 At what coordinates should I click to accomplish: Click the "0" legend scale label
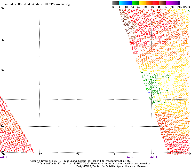[113, 7]
